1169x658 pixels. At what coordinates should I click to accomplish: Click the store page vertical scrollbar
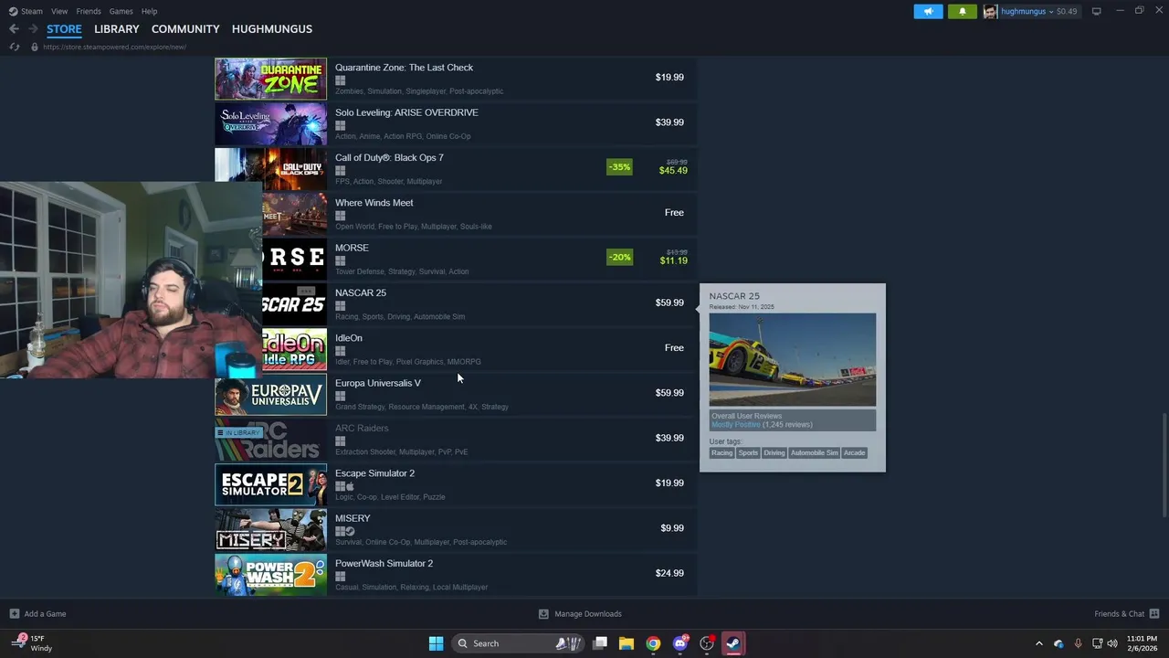coord(1164,464)
